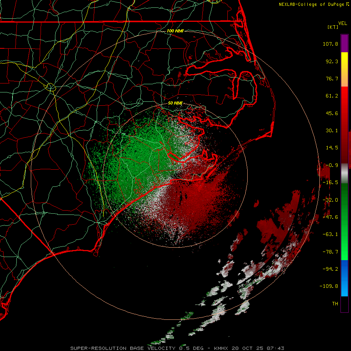Click the Super-Resolution Base Velocity caption

pos(177,348)
